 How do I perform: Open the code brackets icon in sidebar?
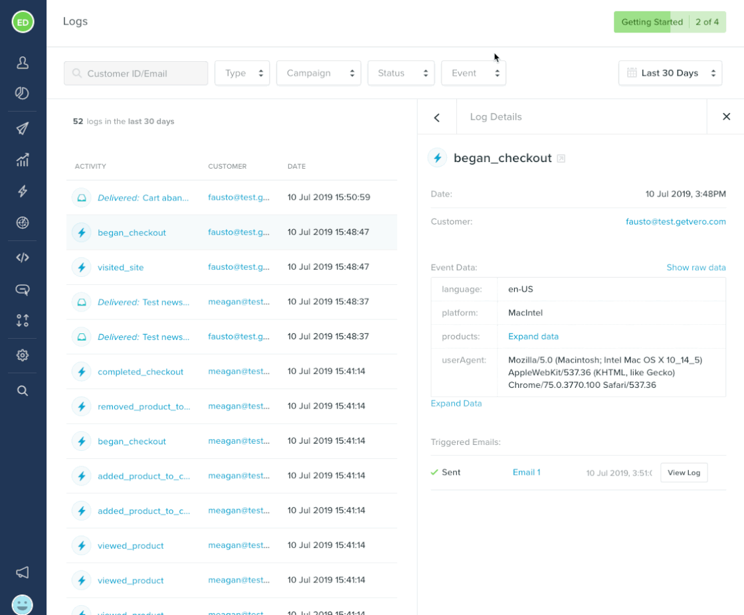tap(23, 258)
